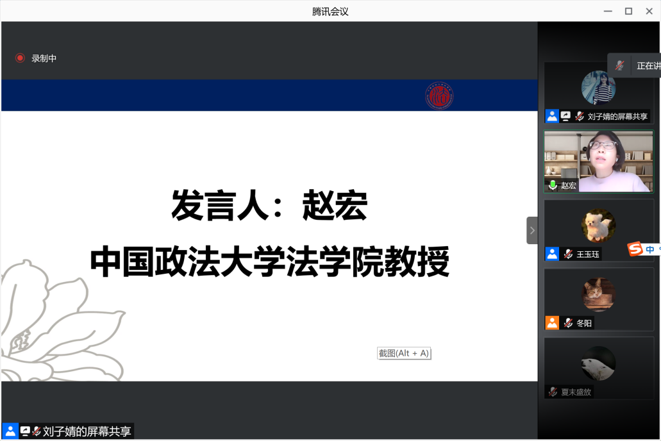
Task: Click 赵宏's green microphone icon
Action: pos(552,185)
